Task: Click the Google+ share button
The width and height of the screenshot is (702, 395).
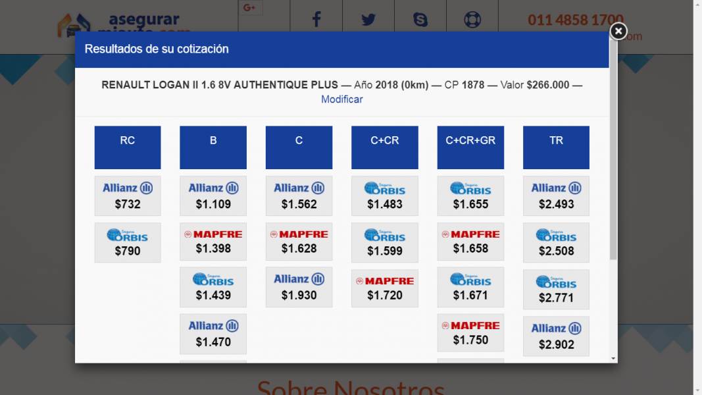Action: 250,8
